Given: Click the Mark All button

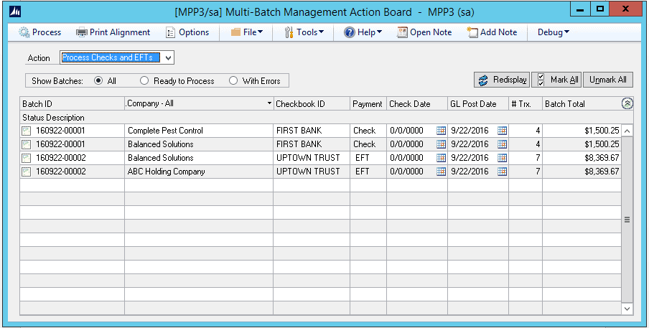Looking at the screenshot, I should pyautogui.click(x=557, y=80).
